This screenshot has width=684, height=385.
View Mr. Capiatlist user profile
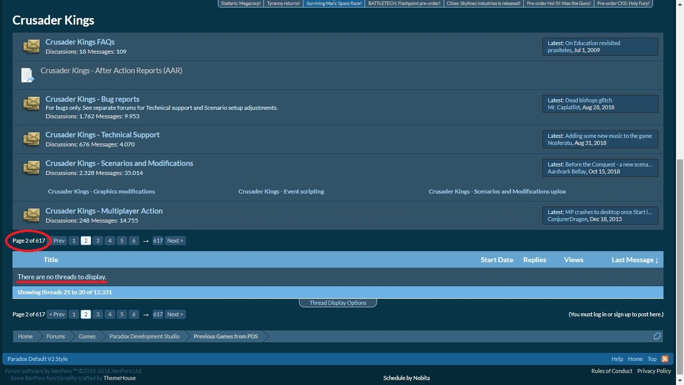[x=564, y=107]
